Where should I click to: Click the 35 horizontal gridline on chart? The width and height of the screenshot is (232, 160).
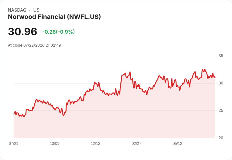click(114, 56)
